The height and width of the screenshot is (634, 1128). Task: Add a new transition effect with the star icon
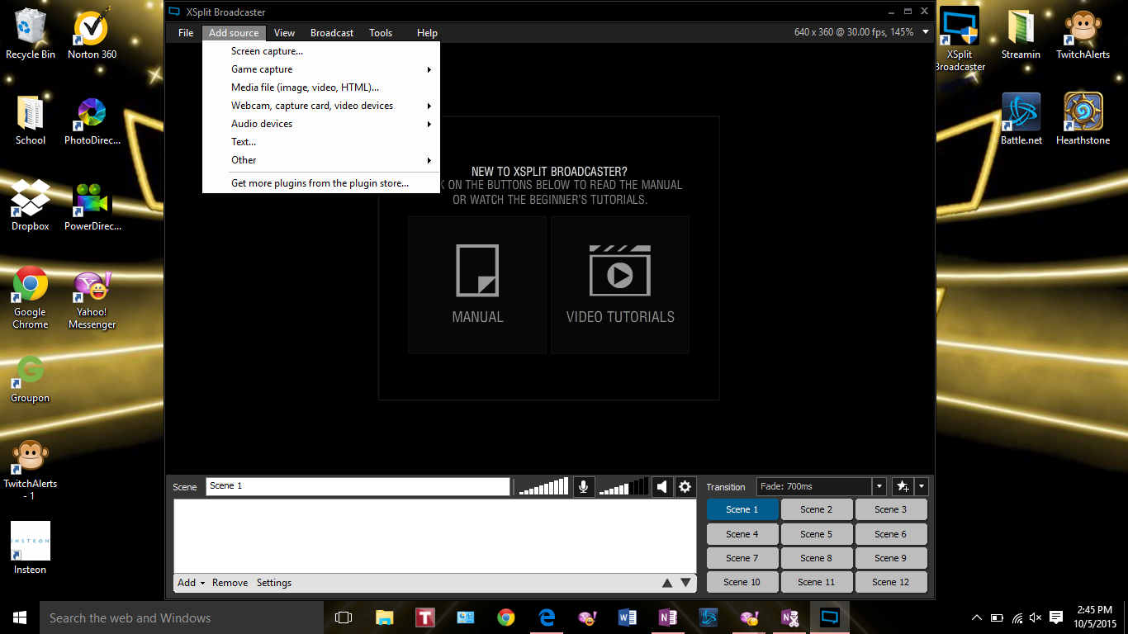pyautogui.click(x=903, y=486)
